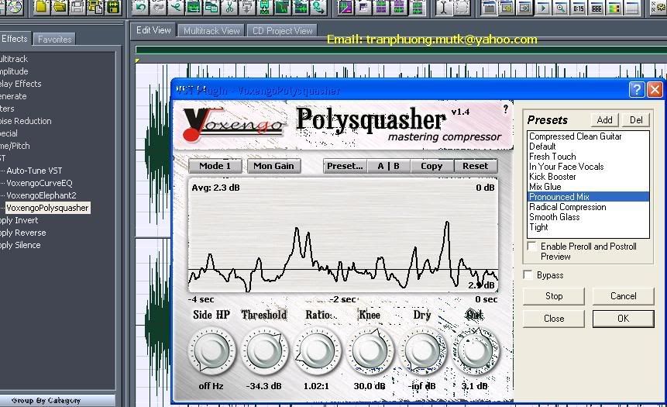Click the gear settings icon in toolbar
The image size is (667, 407).
point(660,7)
